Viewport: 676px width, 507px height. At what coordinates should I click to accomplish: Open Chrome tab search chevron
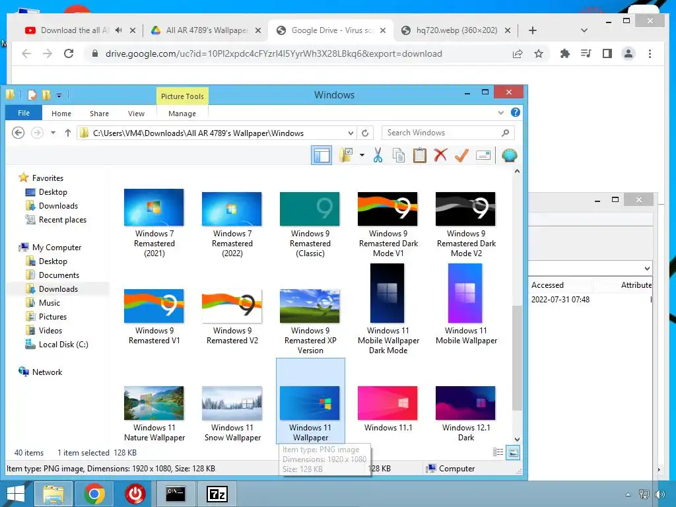click(584, 30)
